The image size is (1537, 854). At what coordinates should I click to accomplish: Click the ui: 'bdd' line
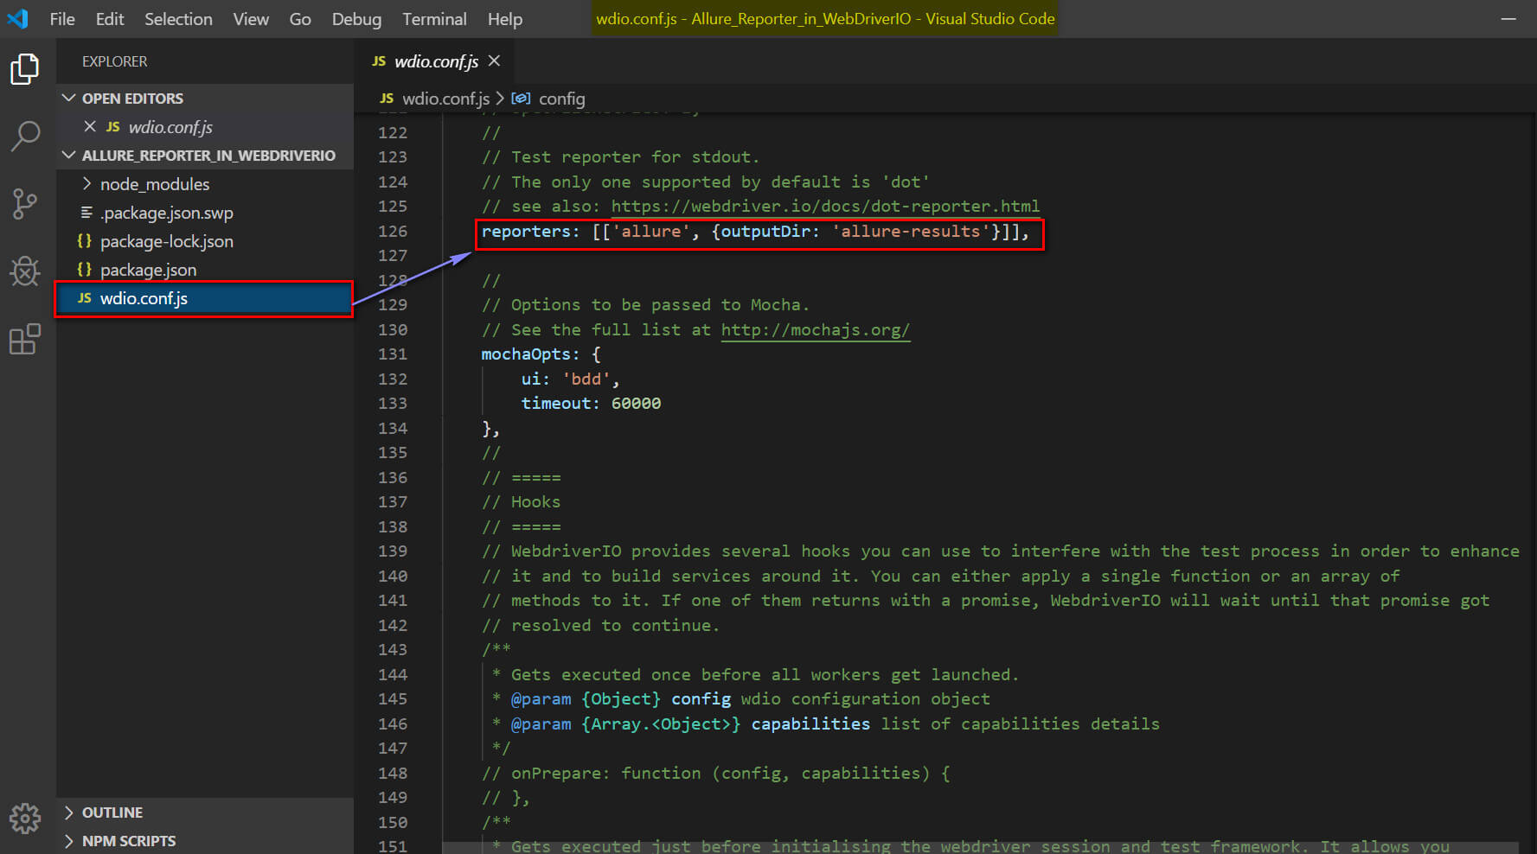click(x=570, y=379)
